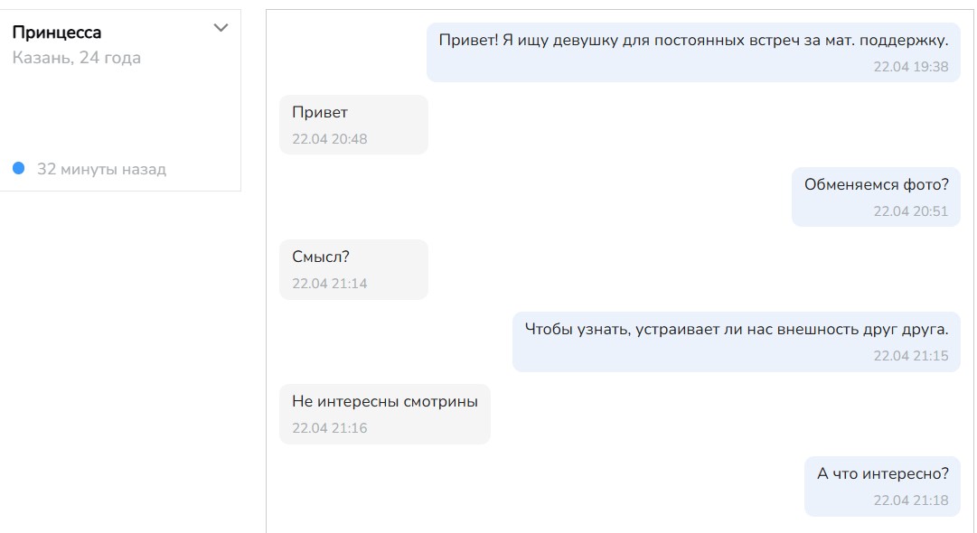Viewport: 977px width, 533px height.
Task: Select the Смысл? message bubble
Action: click(x=353, y=269)
